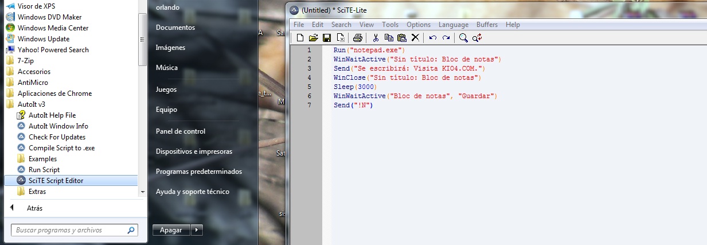This screenshot has height=245, width=707.
Task: Paste from clipboard using toolbar icon
Action: click(402, 38)
